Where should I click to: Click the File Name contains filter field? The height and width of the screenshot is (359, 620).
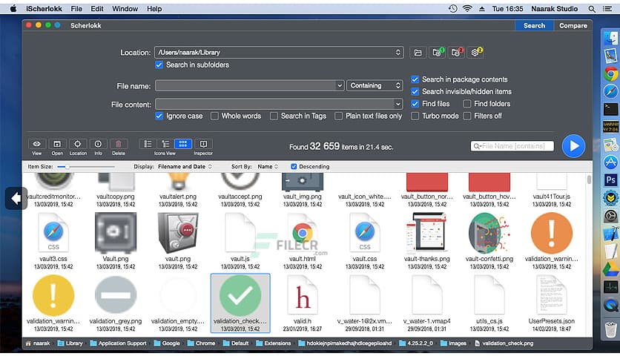pos(512,146)
